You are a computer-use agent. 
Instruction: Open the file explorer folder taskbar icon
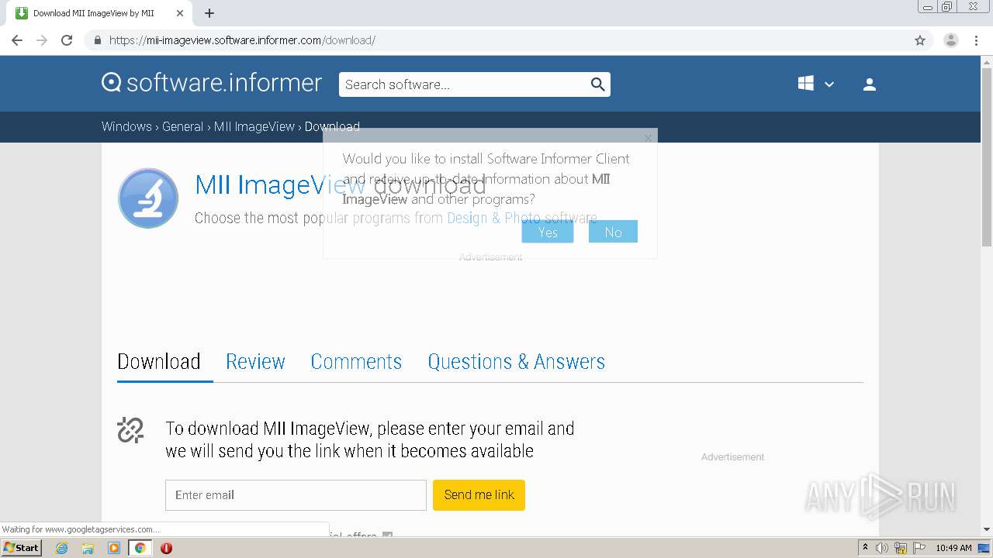click(x=88, y=548)
